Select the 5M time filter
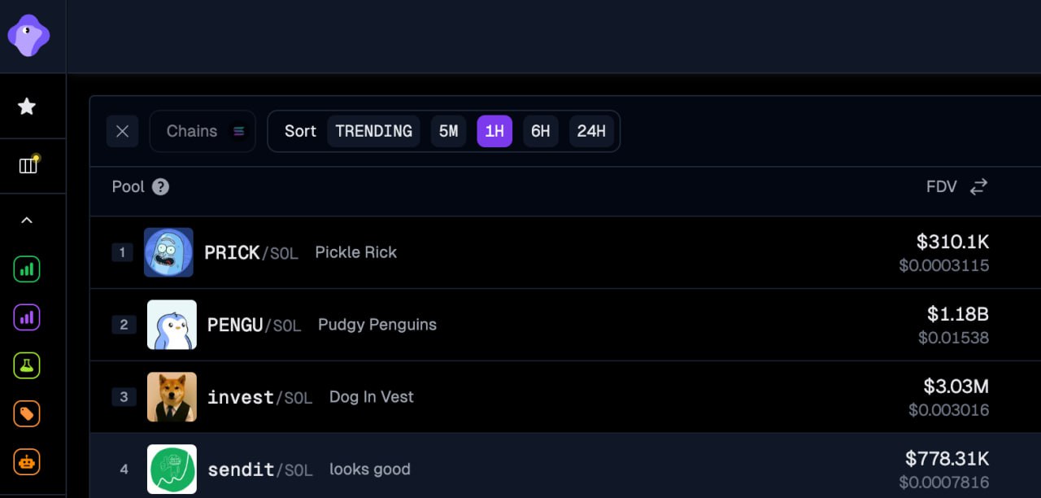Screen dimensions: 1041x498 [x=448, y=131]
